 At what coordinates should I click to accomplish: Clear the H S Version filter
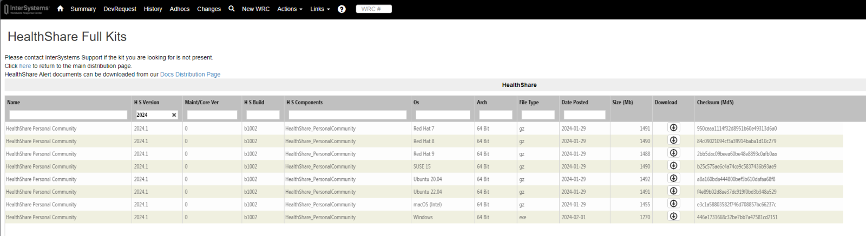(174, 115)
